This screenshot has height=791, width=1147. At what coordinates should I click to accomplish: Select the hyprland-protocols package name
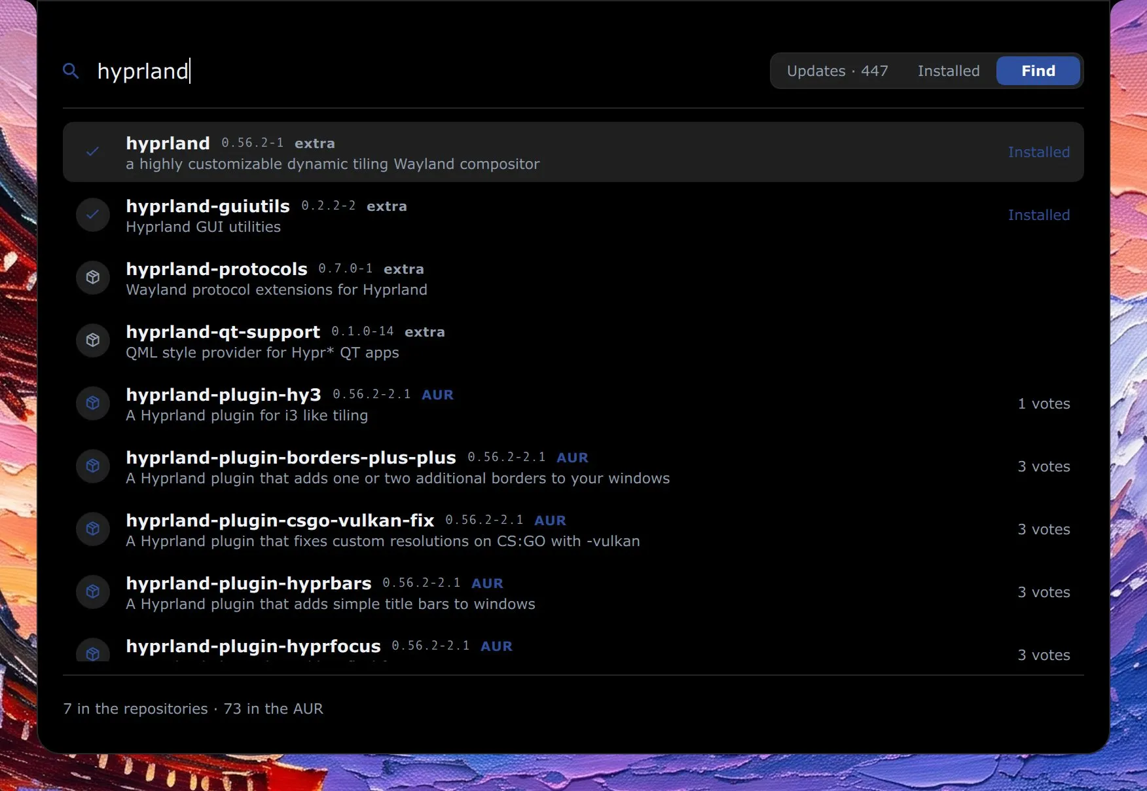(216, 269)
